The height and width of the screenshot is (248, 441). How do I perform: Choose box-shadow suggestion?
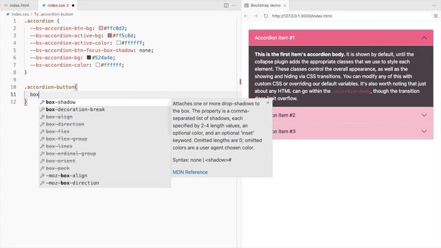105,102
